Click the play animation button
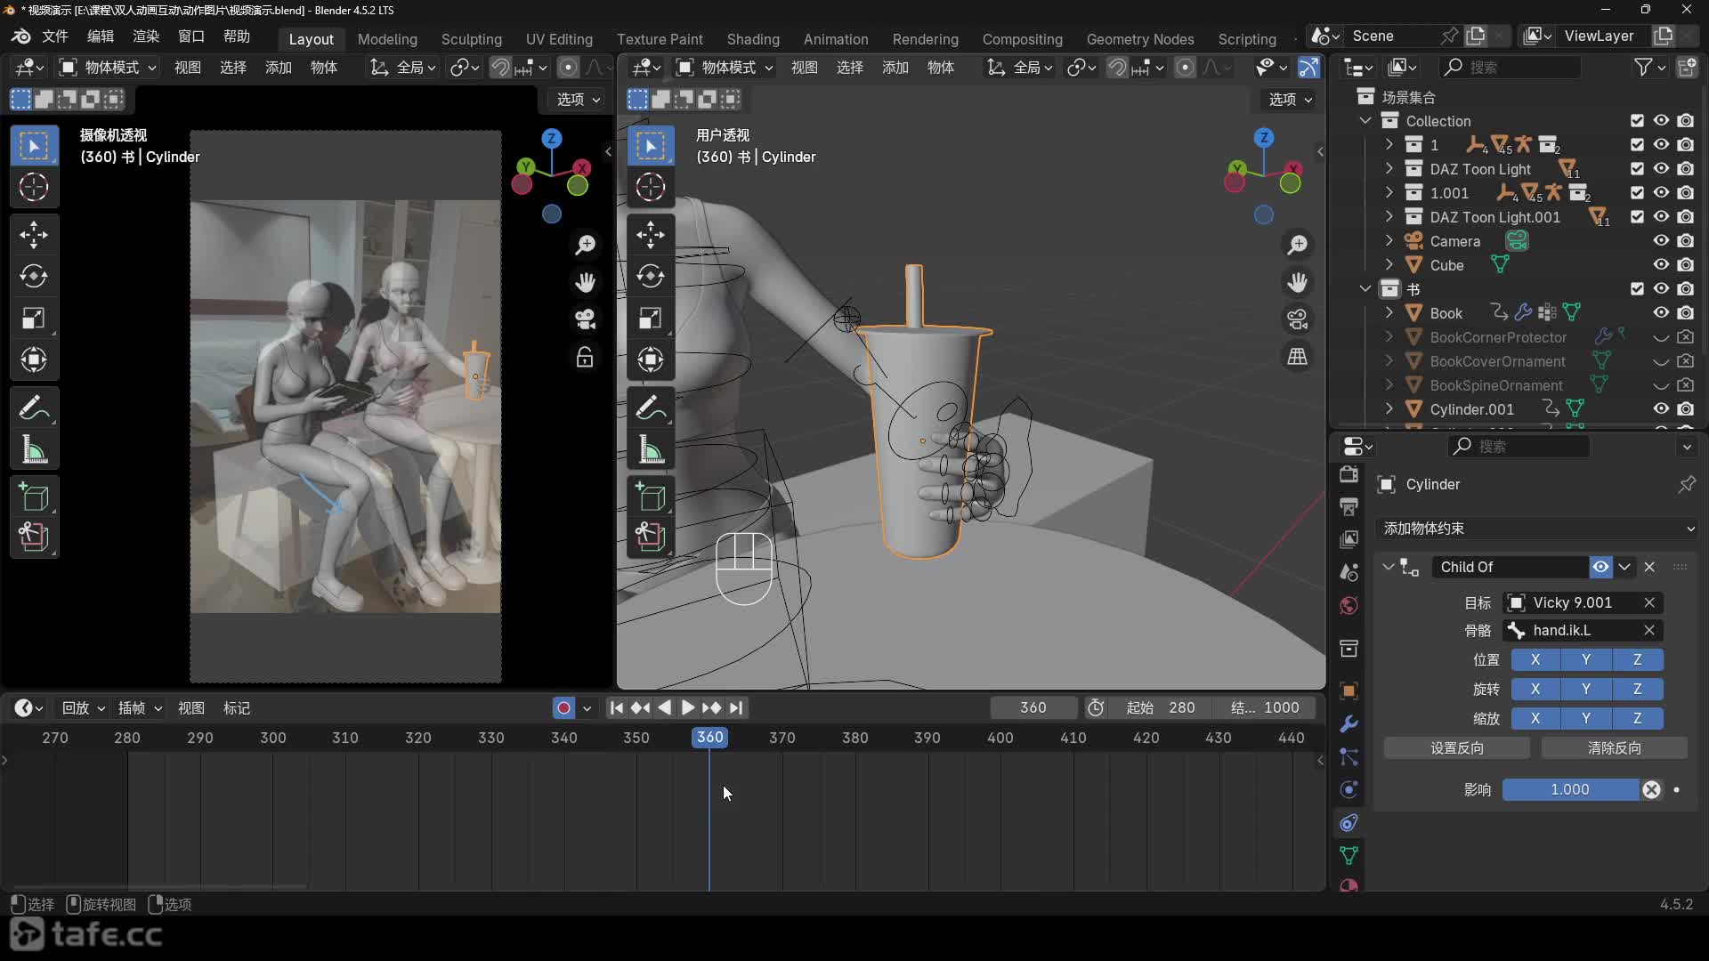Image resolution: width=1709 pixels, height=961 pixels. click(x=688, y=708)
